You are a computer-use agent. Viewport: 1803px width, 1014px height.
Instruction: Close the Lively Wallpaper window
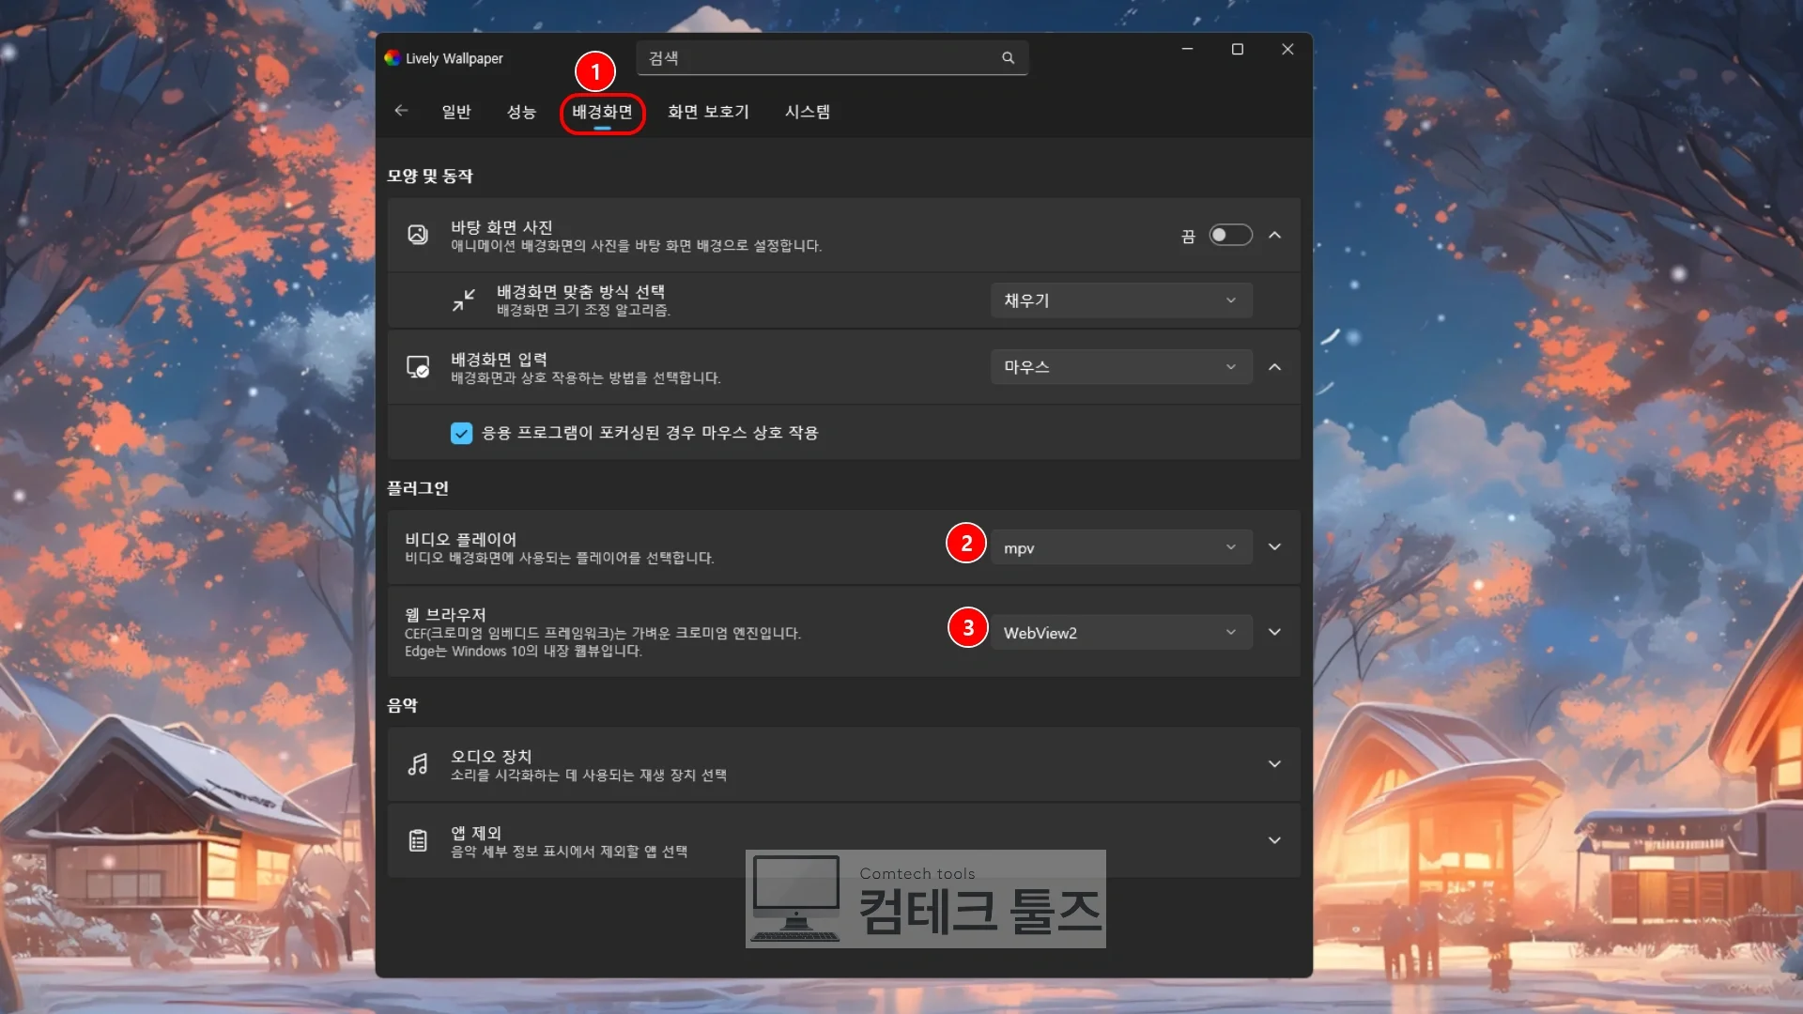[x=1287, y=49]
